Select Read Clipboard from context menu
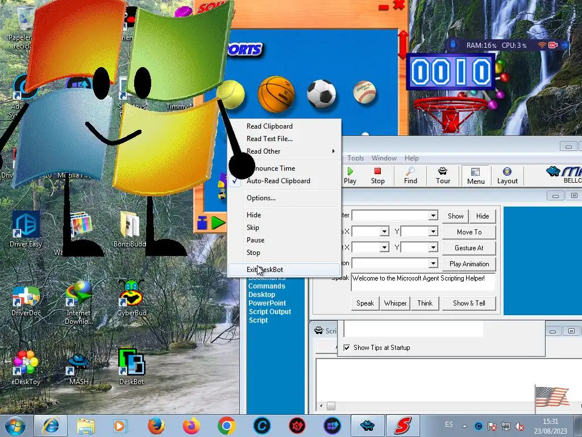Image resolution: width=582 pixels, height=437 pixels. coord(284,126)
